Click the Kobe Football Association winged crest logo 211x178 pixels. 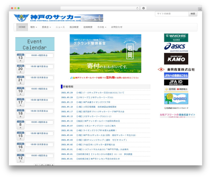22,18
